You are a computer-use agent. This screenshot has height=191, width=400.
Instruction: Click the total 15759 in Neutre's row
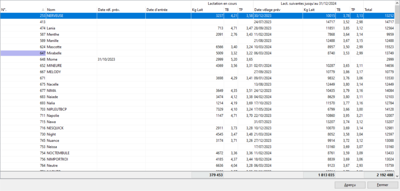389,165
